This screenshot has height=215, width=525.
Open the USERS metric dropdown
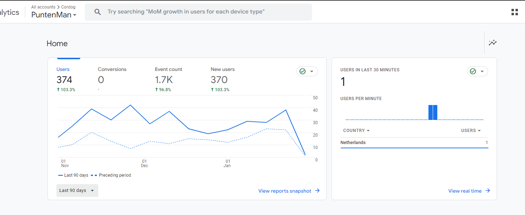click(471, 131)
